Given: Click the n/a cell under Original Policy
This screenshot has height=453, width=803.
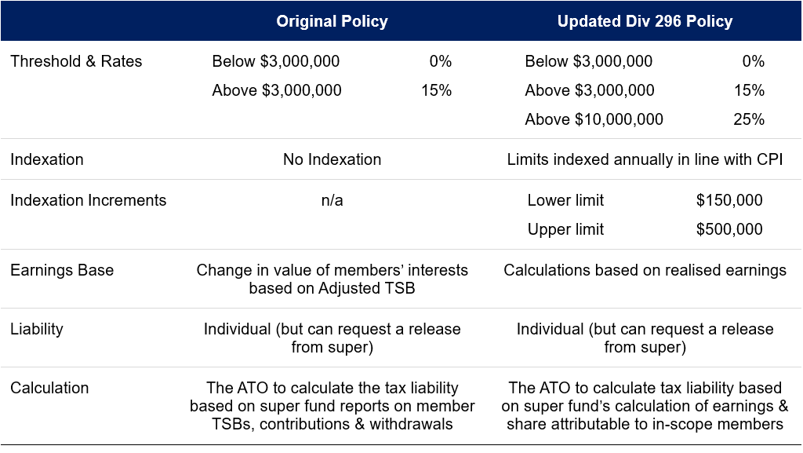Looking at the screenshot, I should tap(332, 200).
